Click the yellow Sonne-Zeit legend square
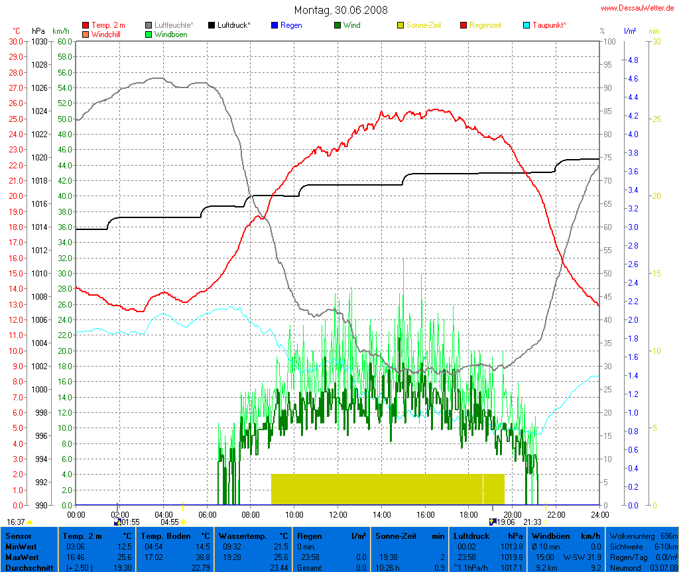Image resolution: width=679 pixels, height=572 pixels. click(401, 25)
